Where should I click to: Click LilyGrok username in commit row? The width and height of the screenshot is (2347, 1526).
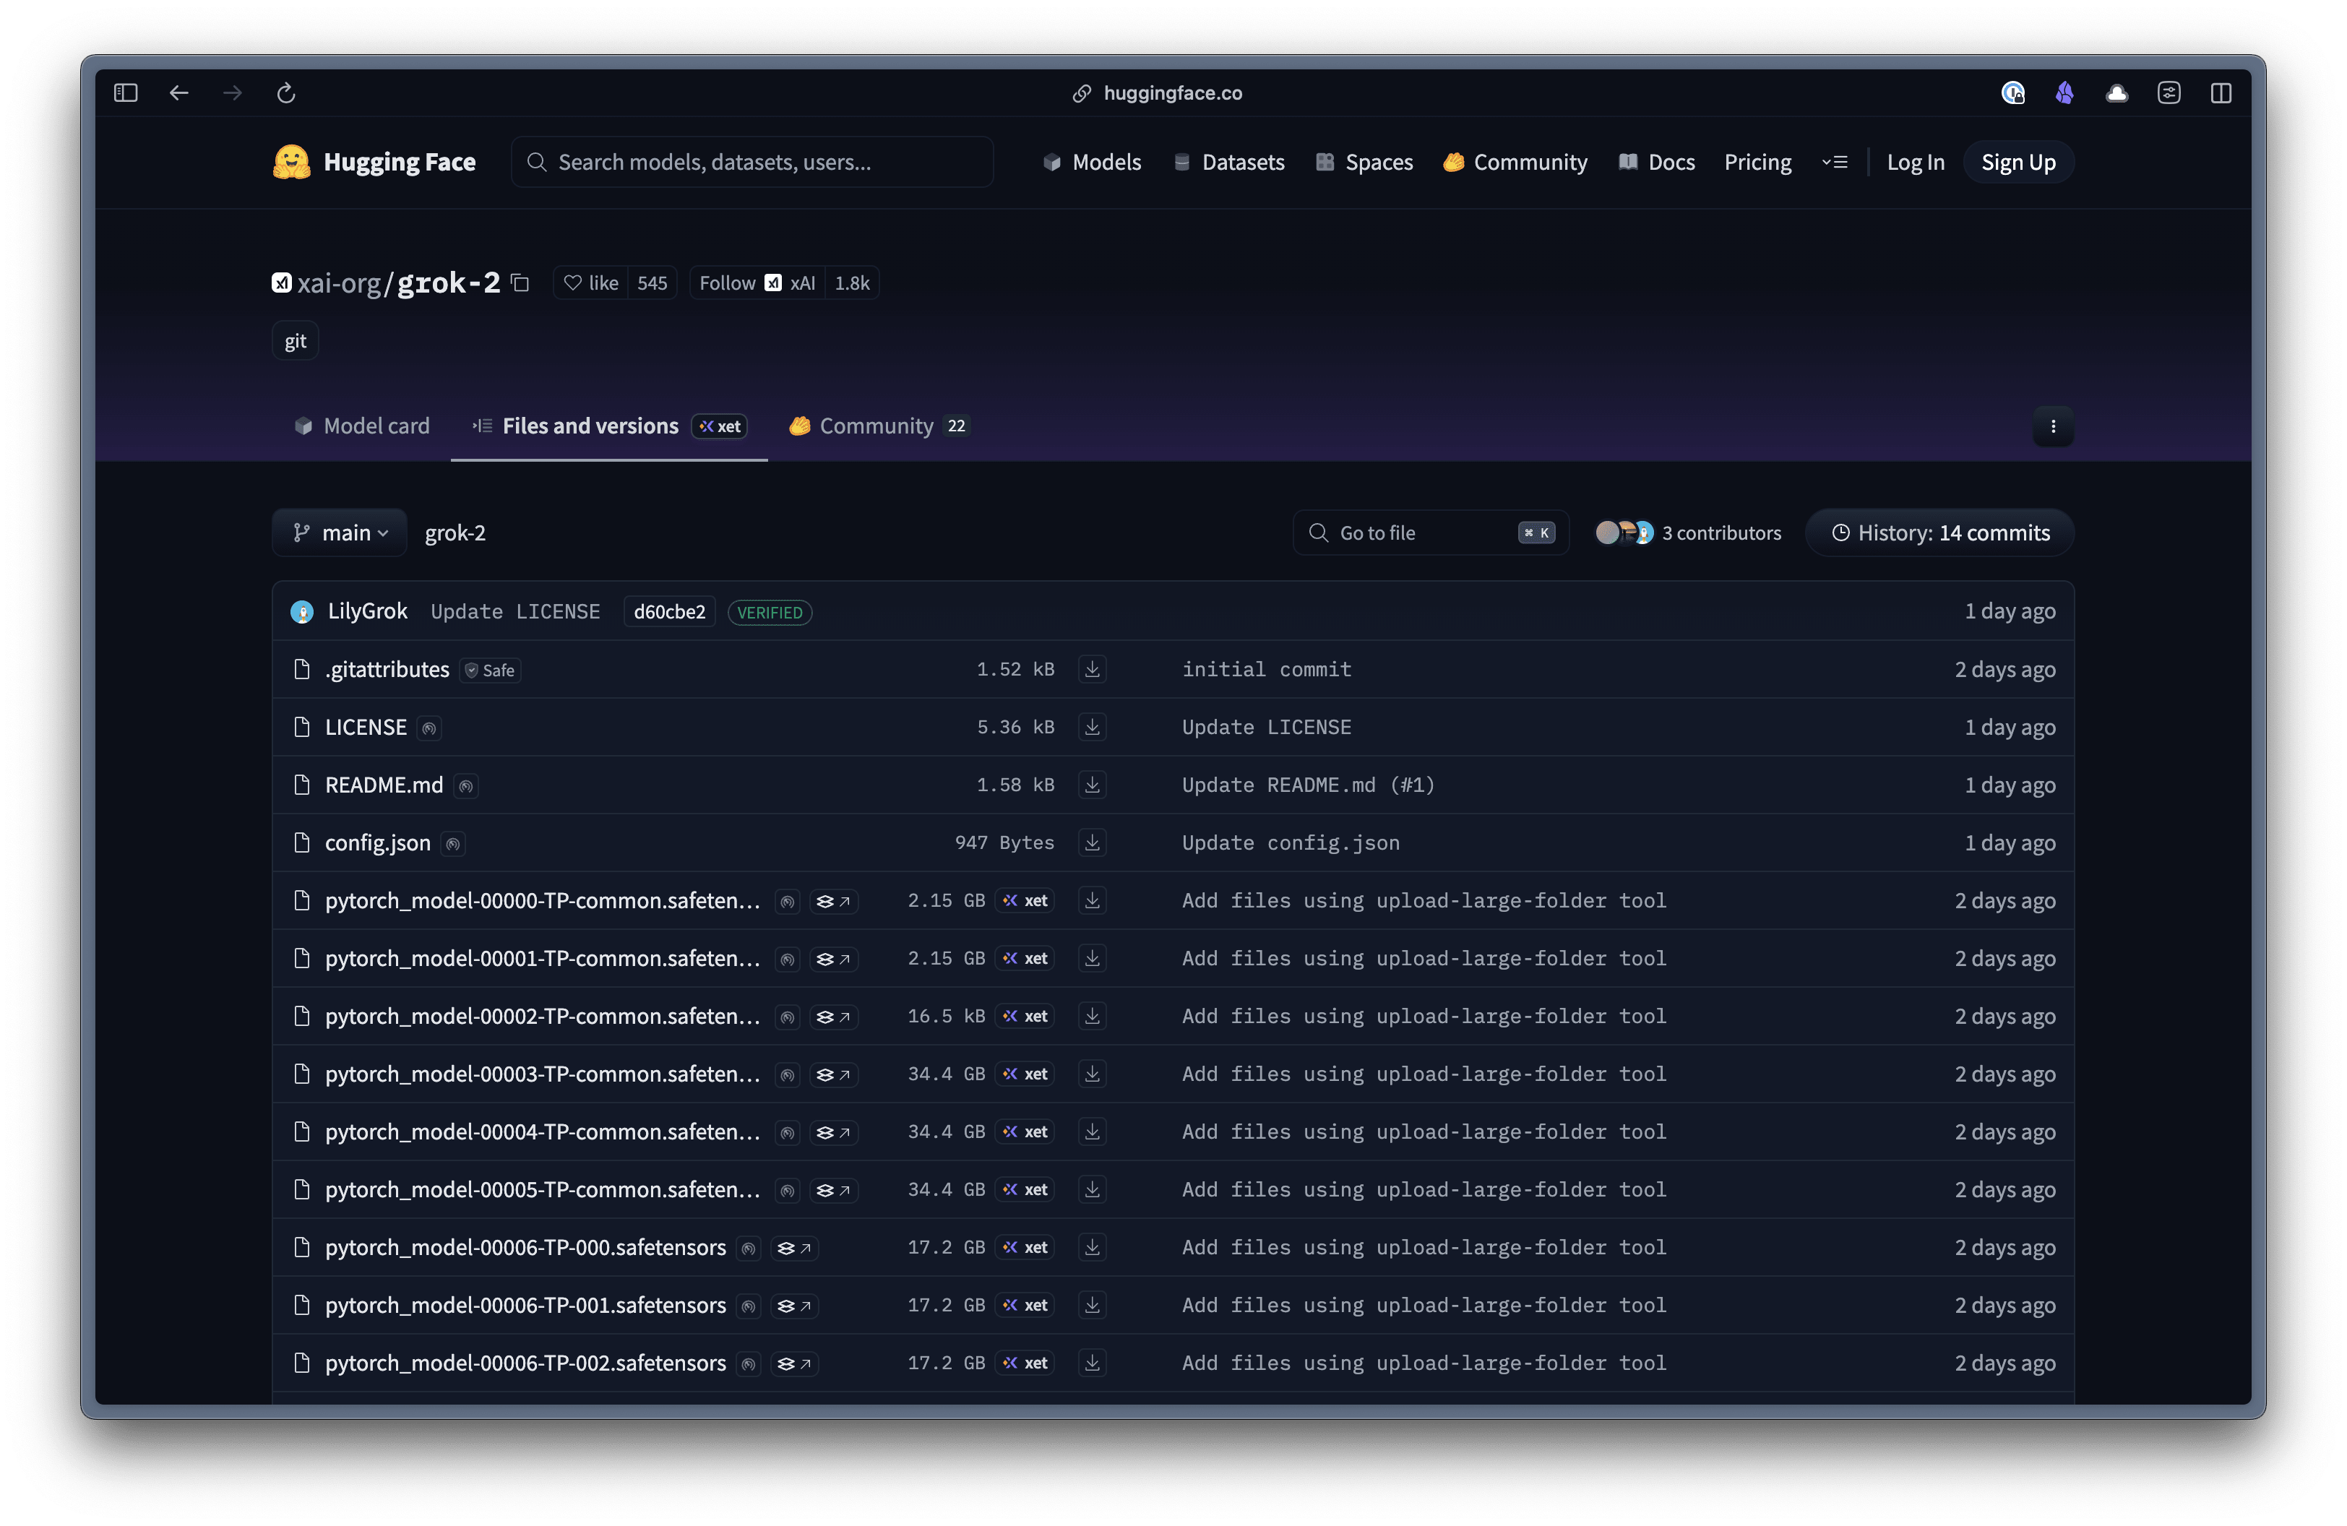pos(367,611)
